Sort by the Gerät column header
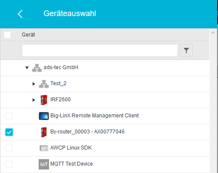The height and width of the screenshot is (173, 218). pyautogui.click(x=28, y=35)
